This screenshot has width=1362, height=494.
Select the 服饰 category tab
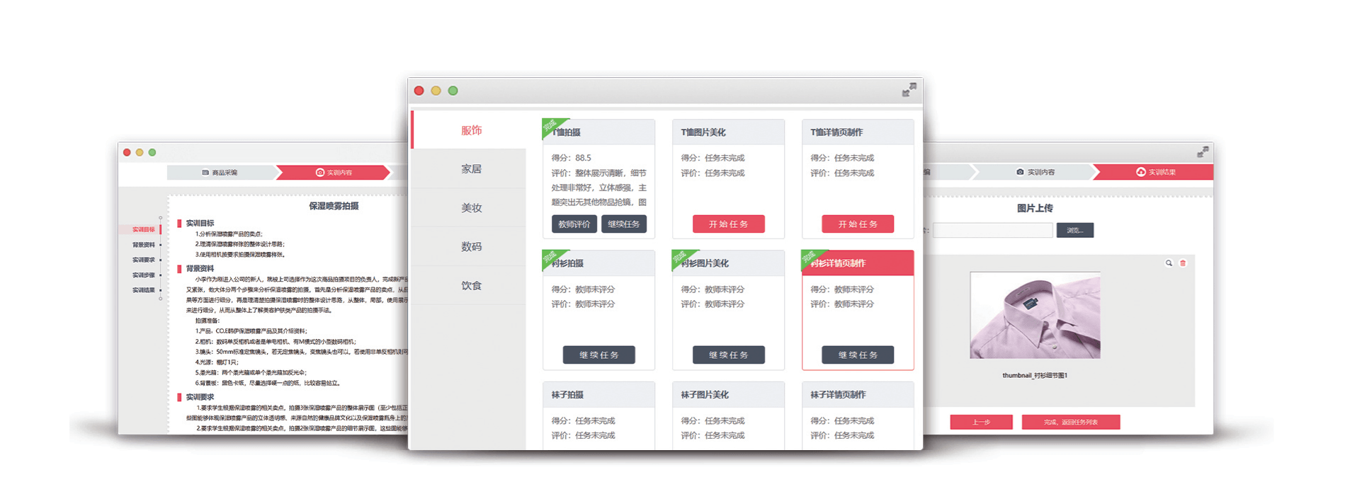pyautogui.click(x=471, y=130)
